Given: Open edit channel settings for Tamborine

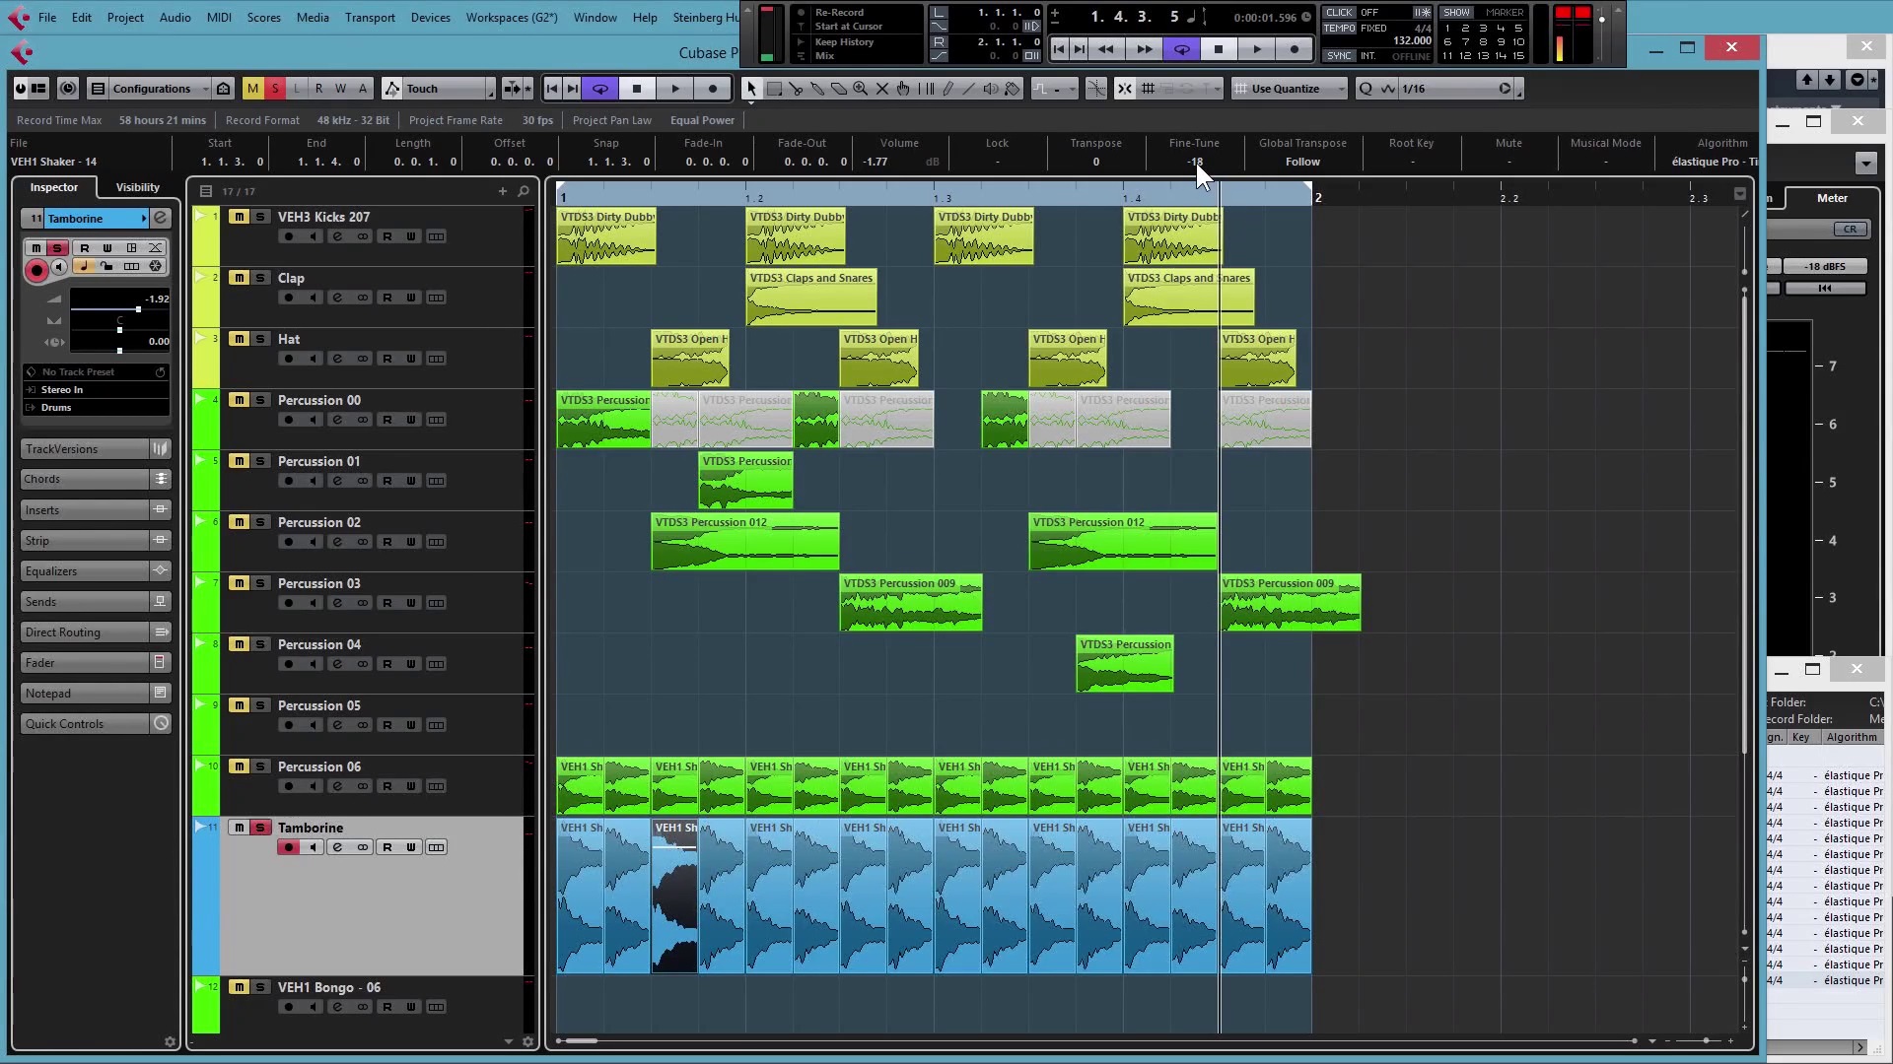Looking at the screenshot, I should click(161, 218).
